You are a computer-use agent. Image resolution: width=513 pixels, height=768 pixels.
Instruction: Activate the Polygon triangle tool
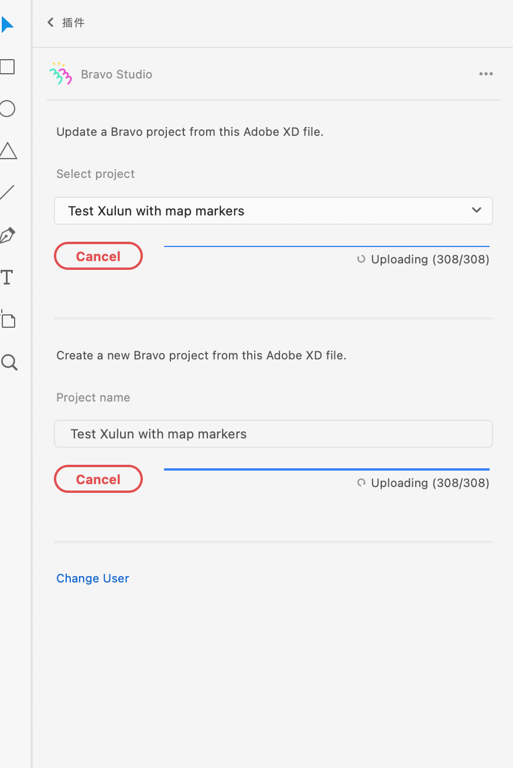(x=8, y=150)
